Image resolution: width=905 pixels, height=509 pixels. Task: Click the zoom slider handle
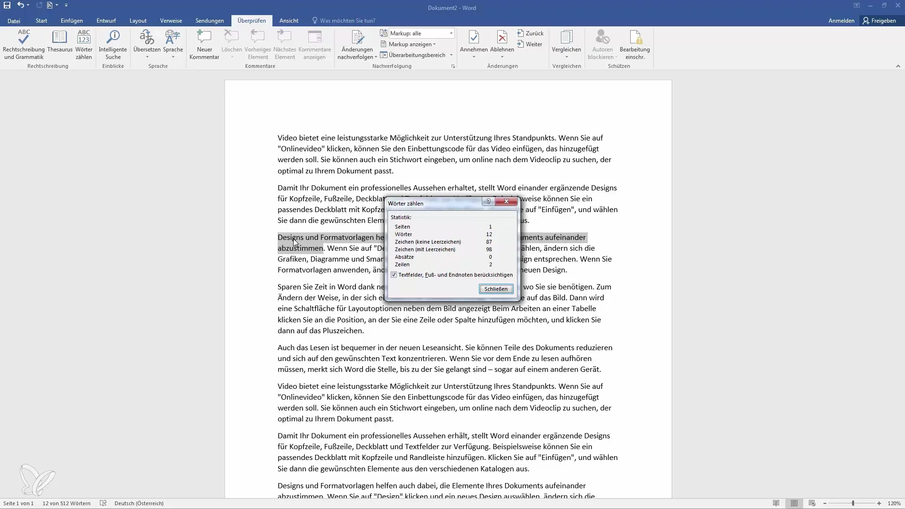pyautogui.click(x=853, y=503)
